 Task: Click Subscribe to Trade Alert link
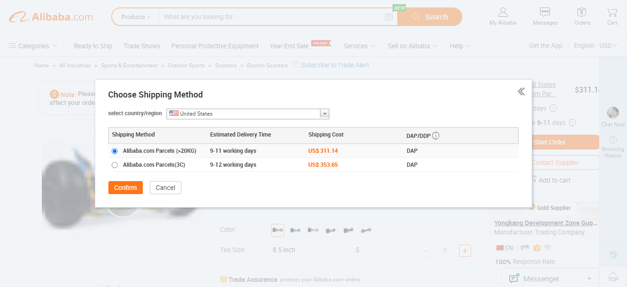335,65
